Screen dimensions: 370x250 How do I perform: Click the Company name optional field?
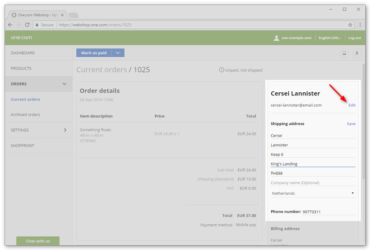click(313, 182)
